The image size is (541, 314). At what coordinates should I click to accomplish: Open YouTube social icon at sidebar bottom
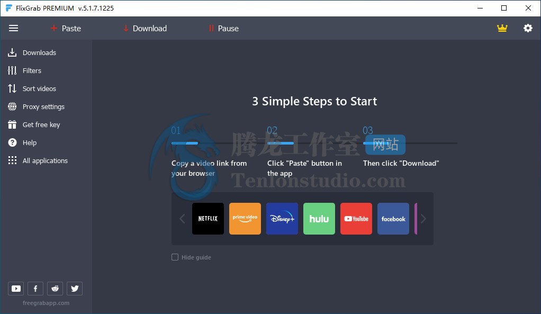(x=16, y=289)
